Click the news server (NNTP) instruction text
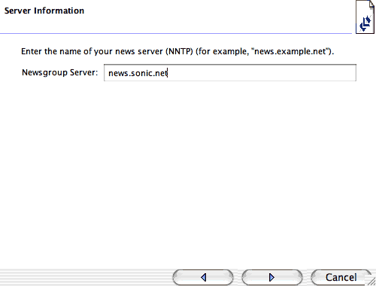 coord(177,51)
